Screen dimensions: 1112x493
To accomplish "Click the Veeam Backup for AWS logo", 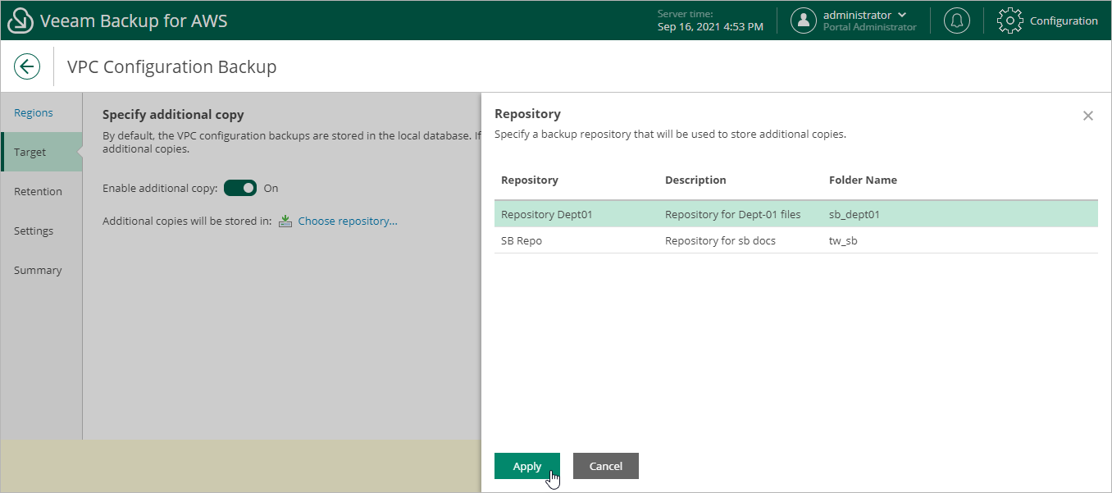I will point(20,20).
